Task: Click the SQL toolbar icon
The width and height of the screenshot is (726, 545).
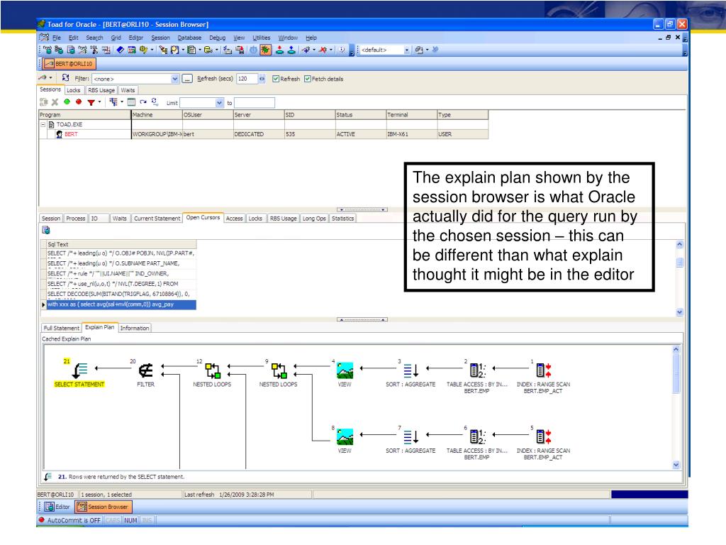Action: click(94, 50)
